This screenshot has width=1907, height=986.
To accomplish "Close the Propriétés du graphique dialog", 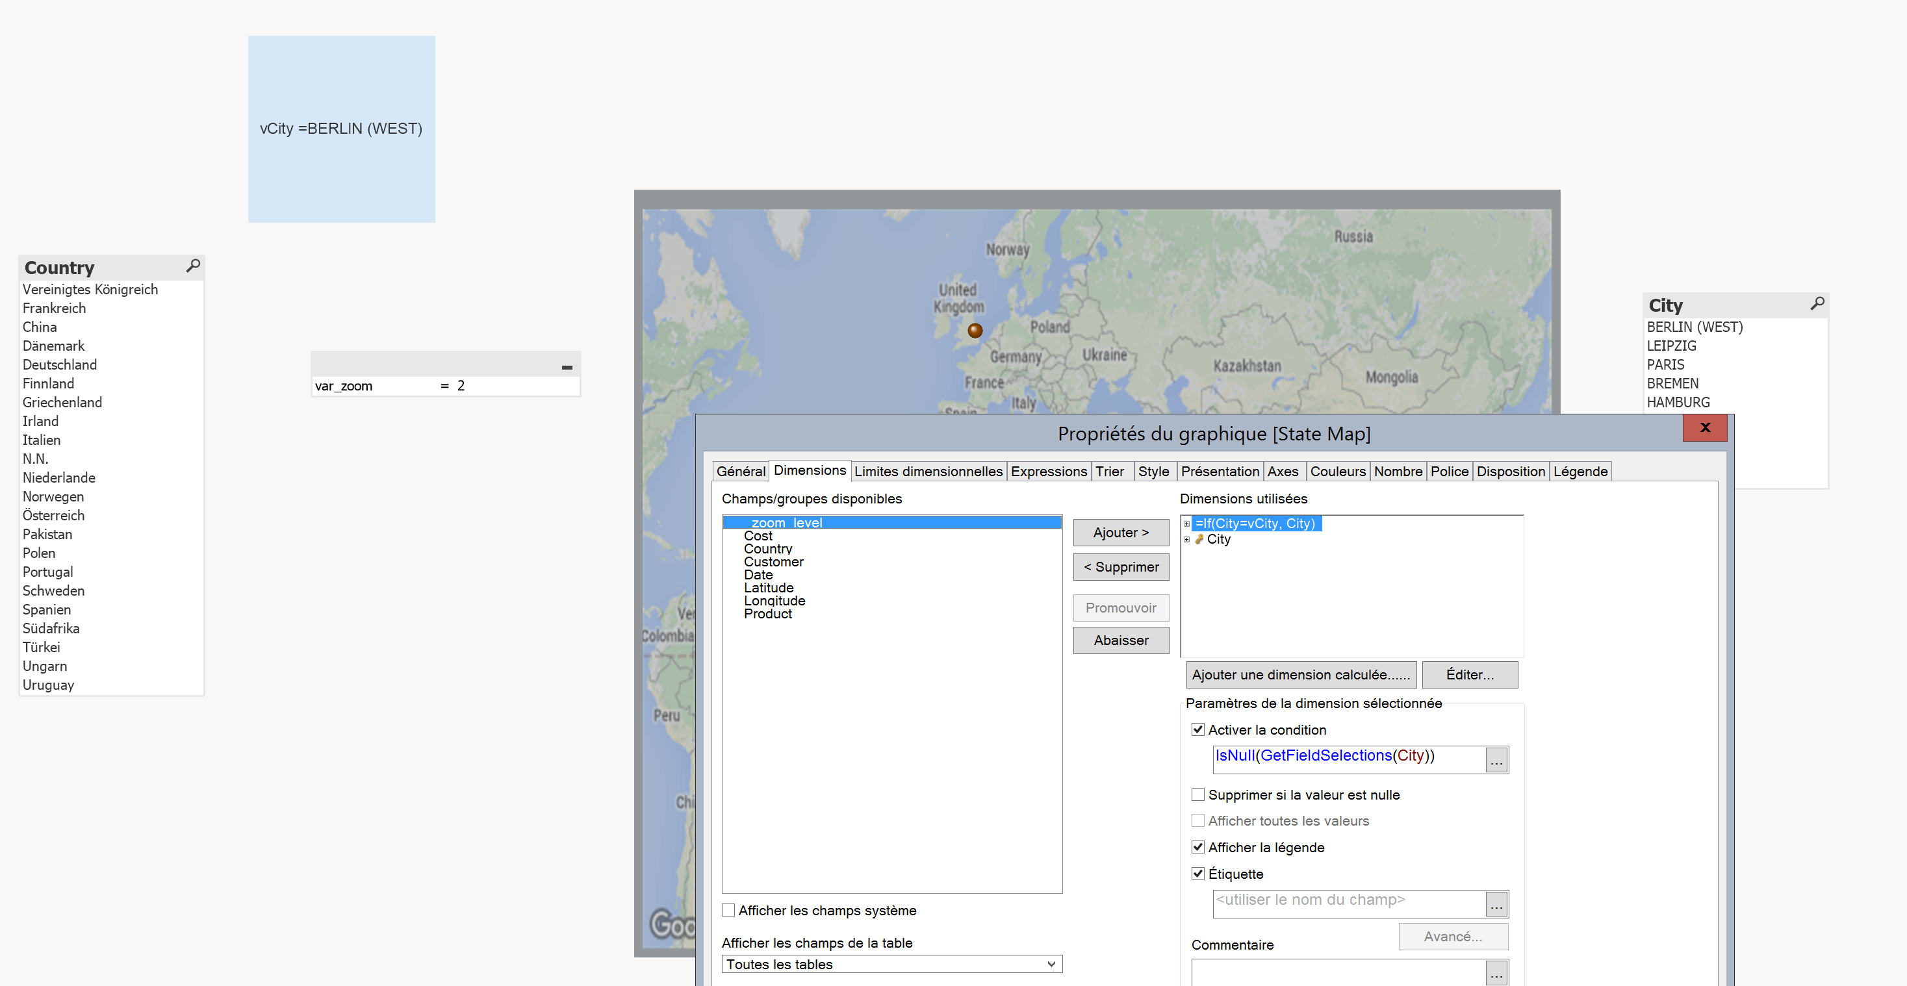I will click(x=1705, y=427).
